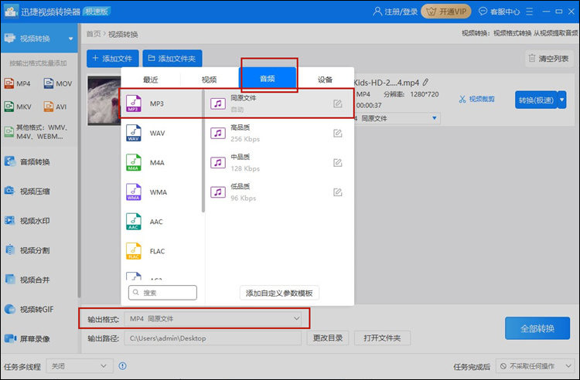Edit the 高品质 256 Kbps preset
This screenshot has height=380, width=580.
(x=337, y=134)
